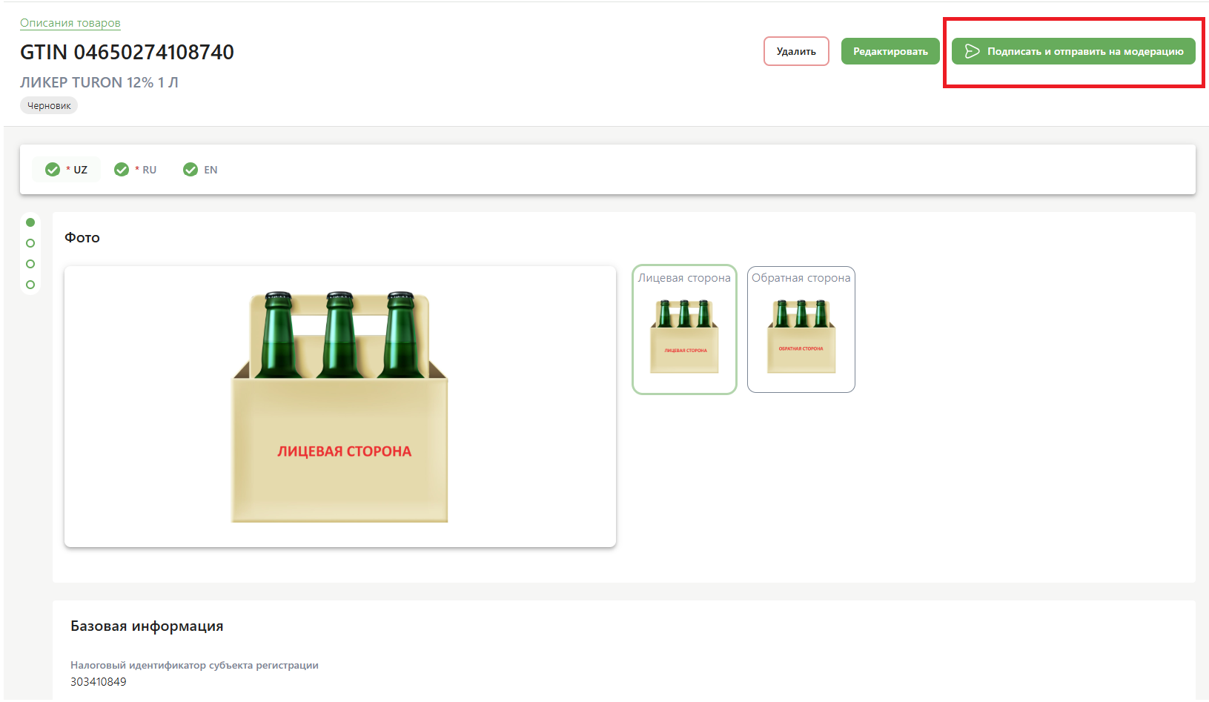
Task: Switch to the EN language tab
Action: (x=201, y=170)
